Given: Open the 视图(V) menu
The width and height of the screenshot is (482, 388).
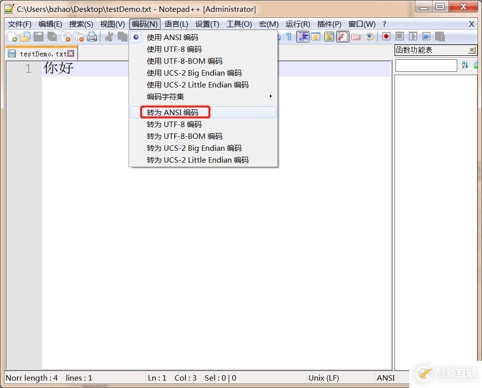Looking at the screenshot, I should pos(113,24).
